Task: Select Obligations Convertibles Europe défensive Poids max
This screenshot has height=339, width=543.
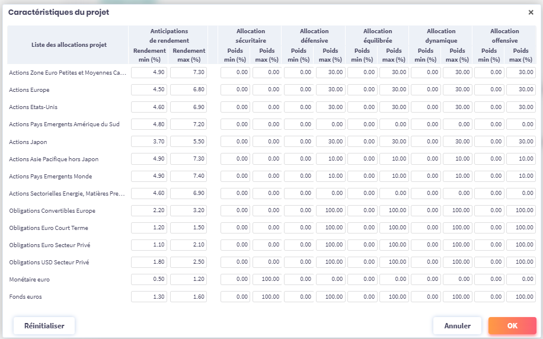Action: coord(330,210)
